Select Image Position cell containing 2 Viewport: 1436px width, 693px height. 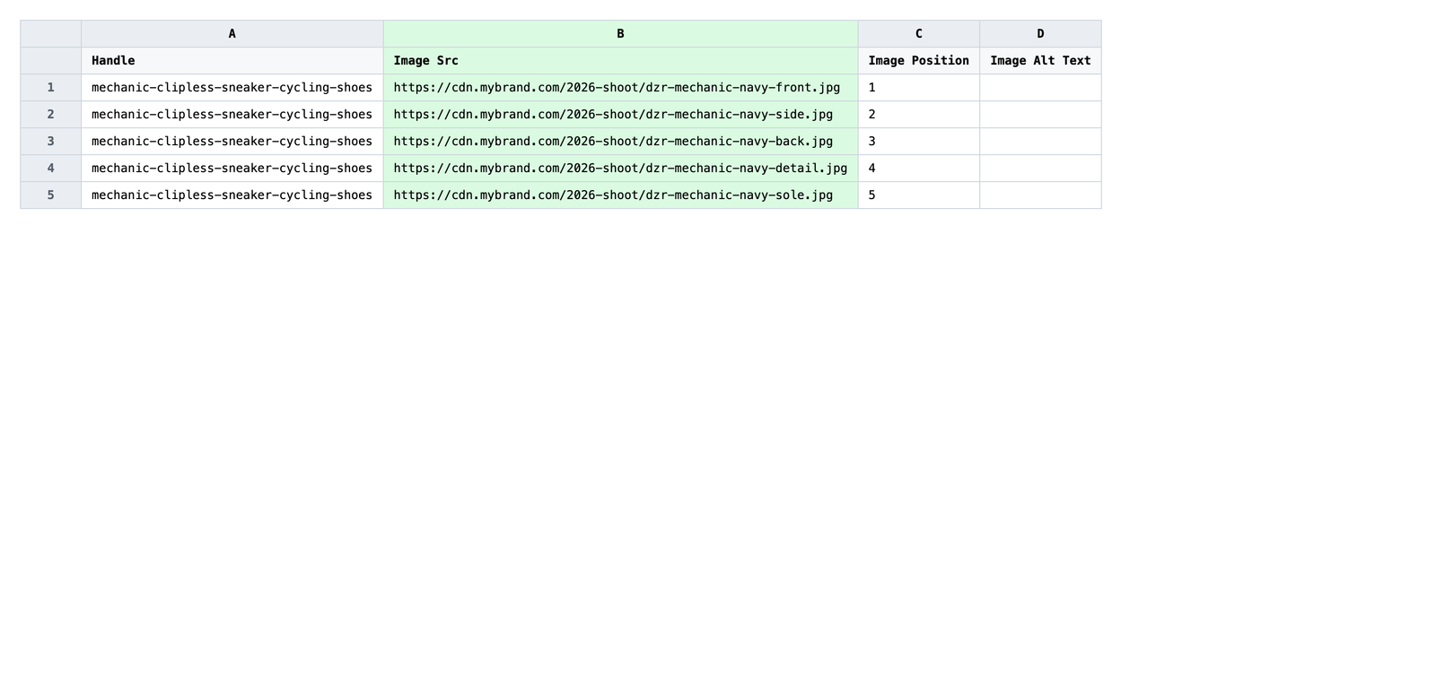point(918,115)
